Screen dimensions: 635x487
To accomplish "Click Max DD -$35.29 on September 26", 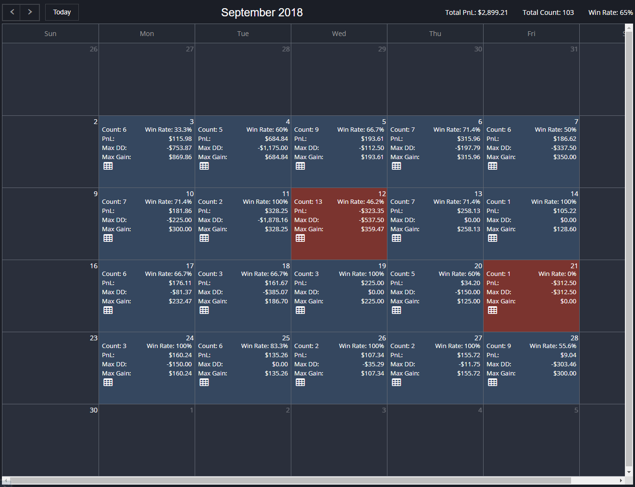I will click(374, 364).
